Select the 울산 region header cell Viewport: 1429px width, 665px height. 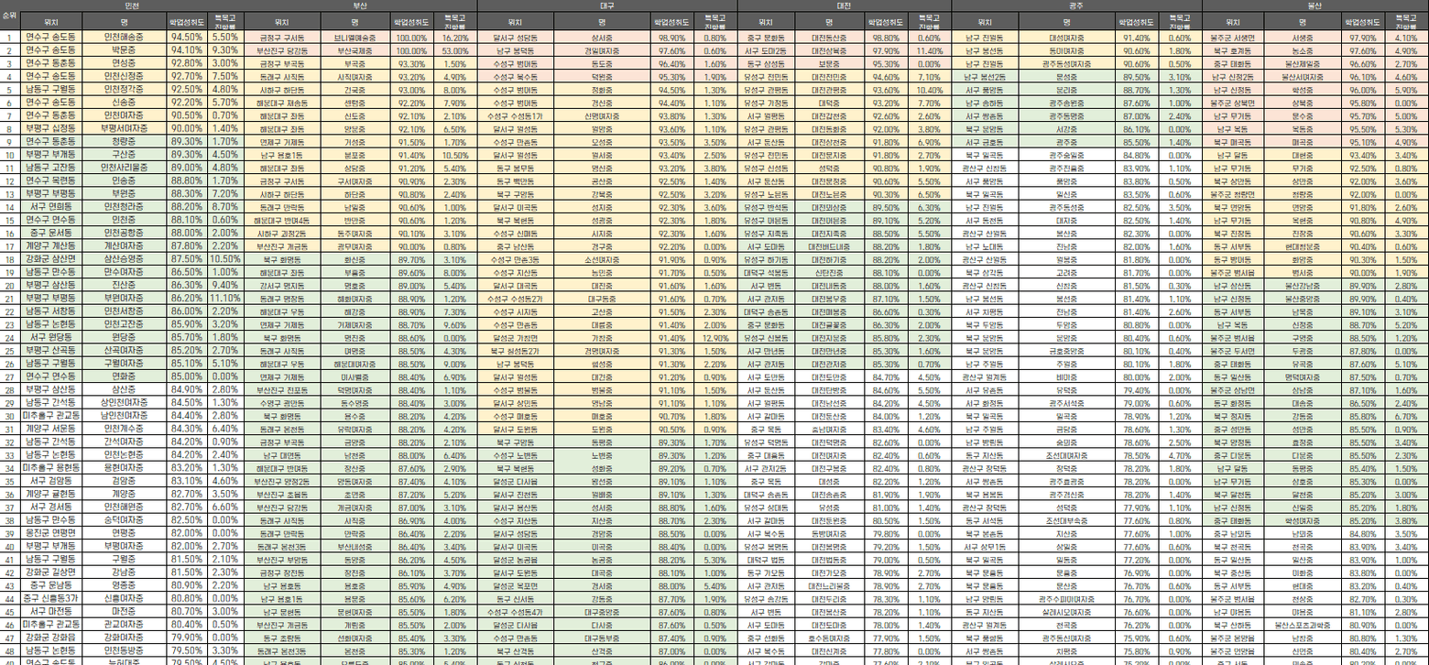[1314, 5]
